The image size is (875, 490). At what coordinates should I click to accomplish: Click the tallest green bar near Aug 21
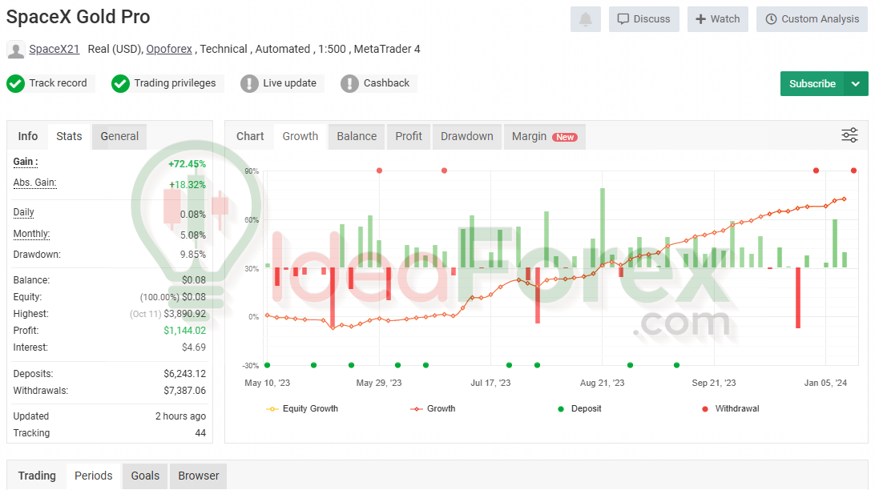pyautogui.click(x=603, y=228)
